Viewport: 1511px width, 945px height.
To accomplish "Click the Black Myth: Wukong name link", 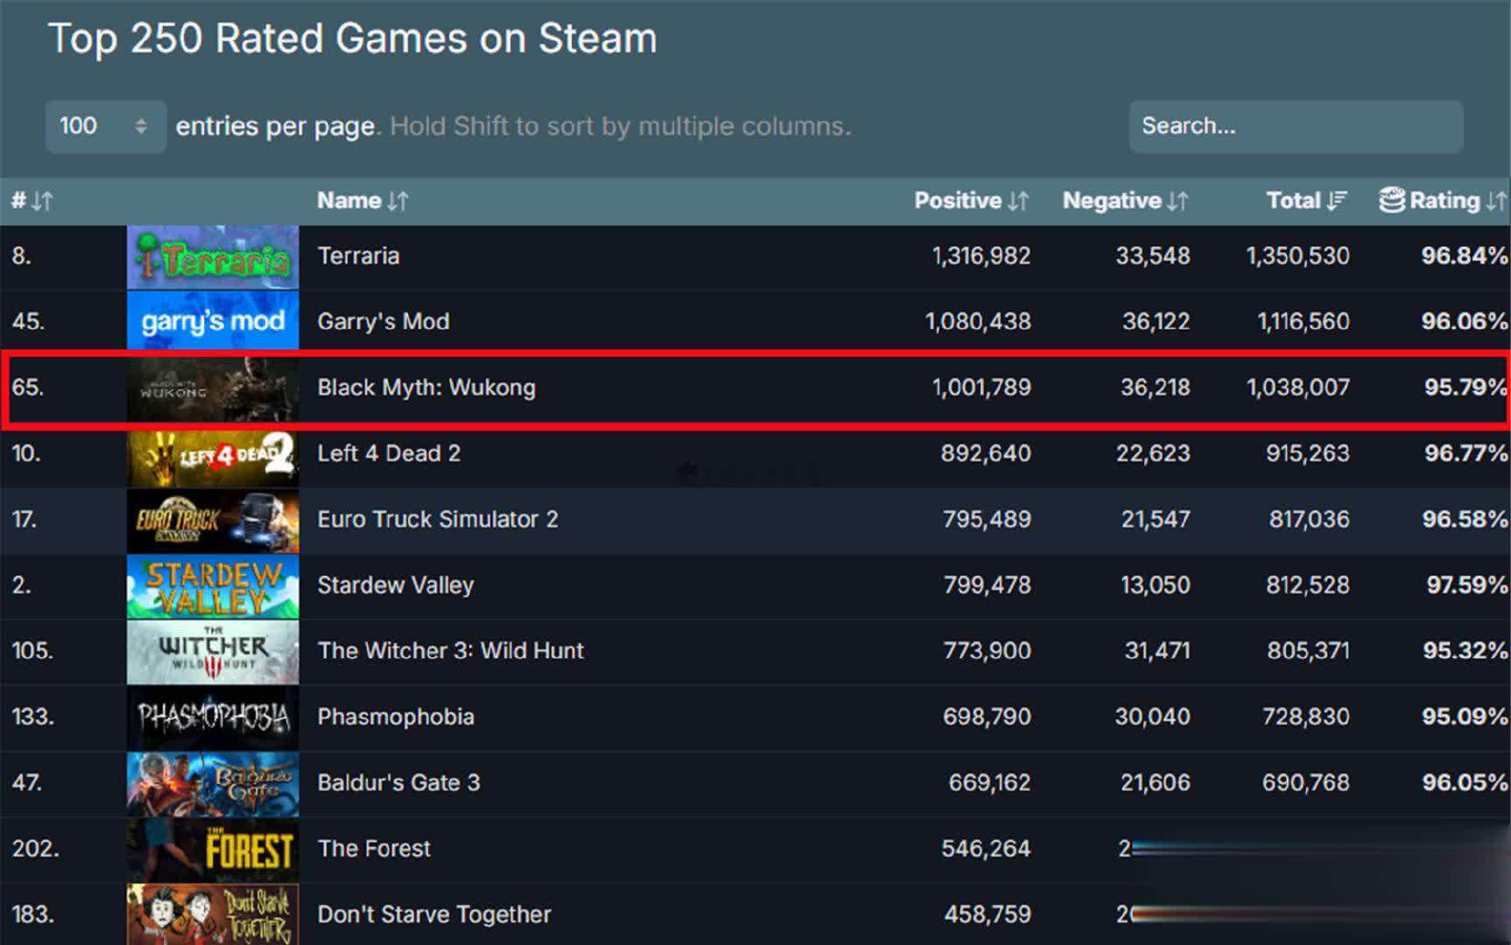I will 426,387.
